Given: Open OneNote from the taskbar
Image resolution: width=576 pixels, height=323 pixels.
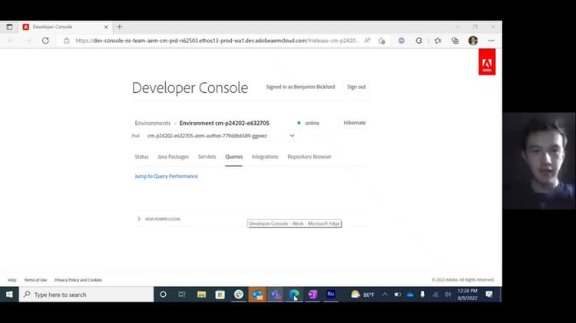Looking at the screenshot, I should (313, 295).
